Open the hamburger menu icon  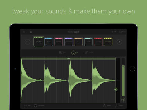(24, 32)
